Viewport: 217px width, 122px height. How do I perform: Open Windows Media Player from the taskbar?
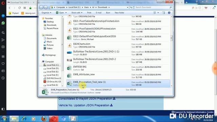point(34,119)
